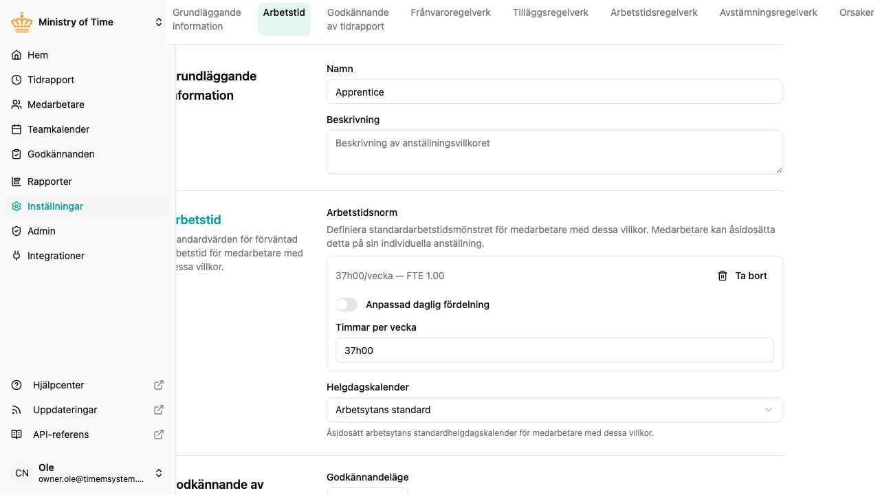Toggle Anpassad daglig fördelning switch
This screenshot has height=495, width=880.
point(346,305)
